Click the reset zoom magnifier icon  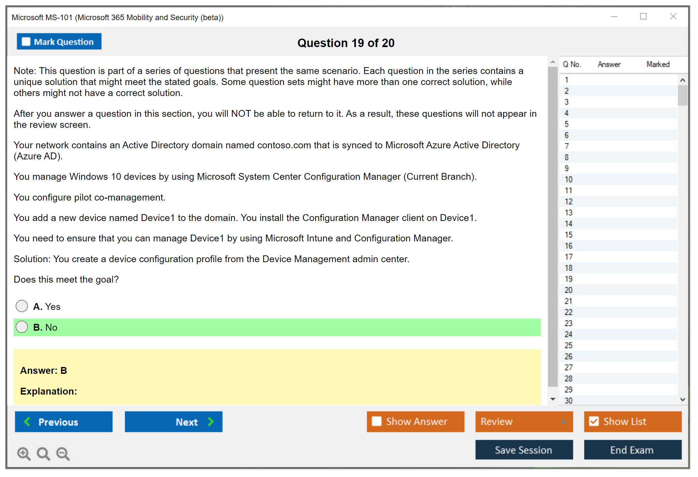[x=43, y=453]
